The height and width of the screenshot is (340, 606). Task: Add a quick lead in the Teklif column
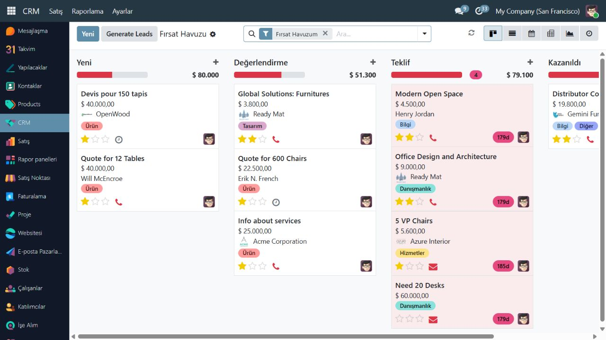[530, 62]
